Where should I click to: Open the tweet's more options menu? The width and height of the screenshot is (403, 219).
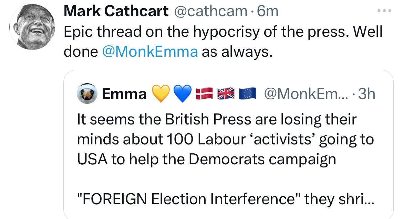384,11
